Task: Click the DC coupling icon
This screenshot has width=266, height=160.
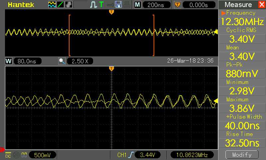Action: click(x=8, y=155)
